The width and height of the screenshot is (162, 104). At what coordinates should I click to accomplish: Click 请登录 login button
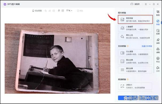point(135,4)
